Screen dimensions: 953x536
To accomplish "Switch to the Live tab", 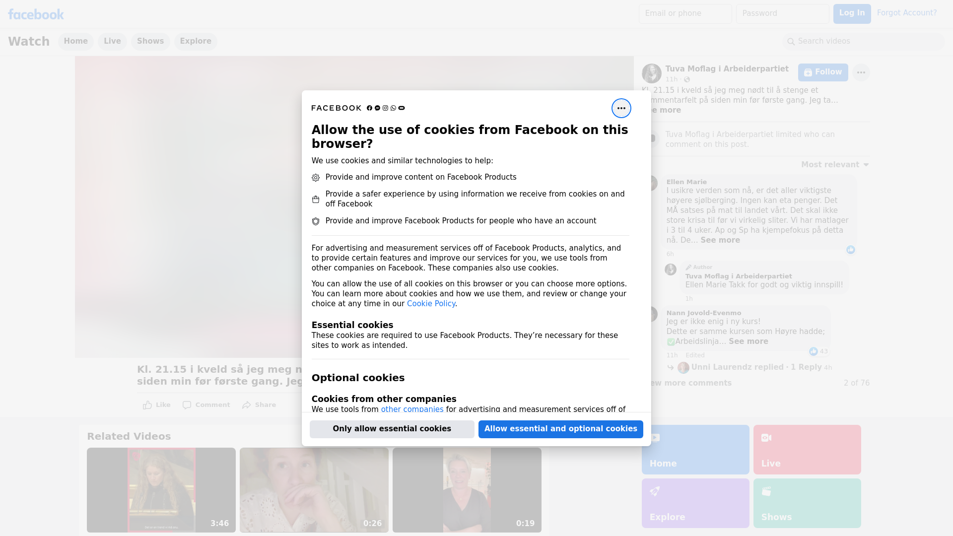I will point(112,41).
